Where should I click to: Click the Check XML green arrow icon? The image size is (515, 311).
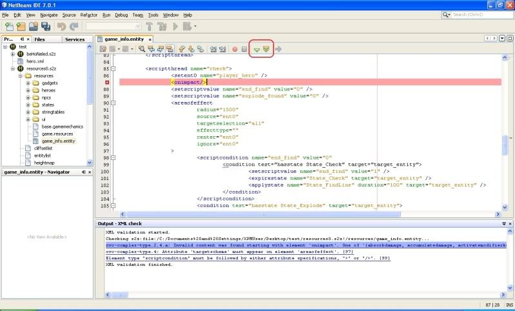pyautogui.click(x=257, y=49)
